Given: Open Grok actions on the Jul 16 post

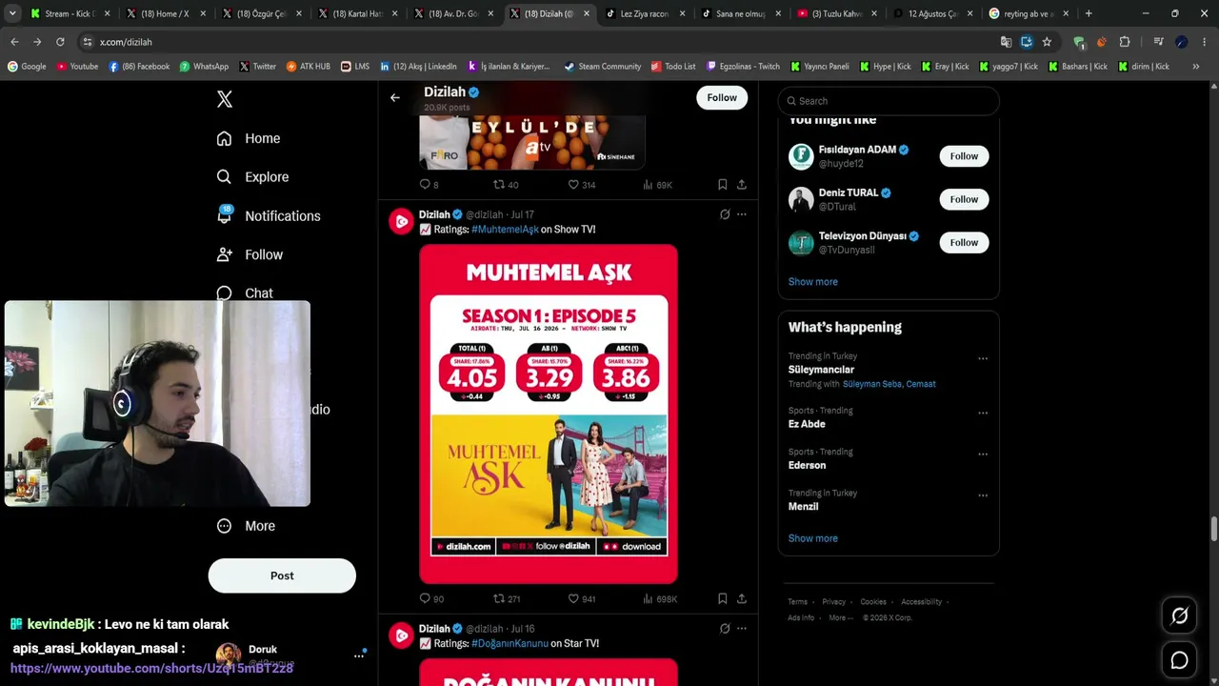Looking at the screenshot, I should (725, 629).
